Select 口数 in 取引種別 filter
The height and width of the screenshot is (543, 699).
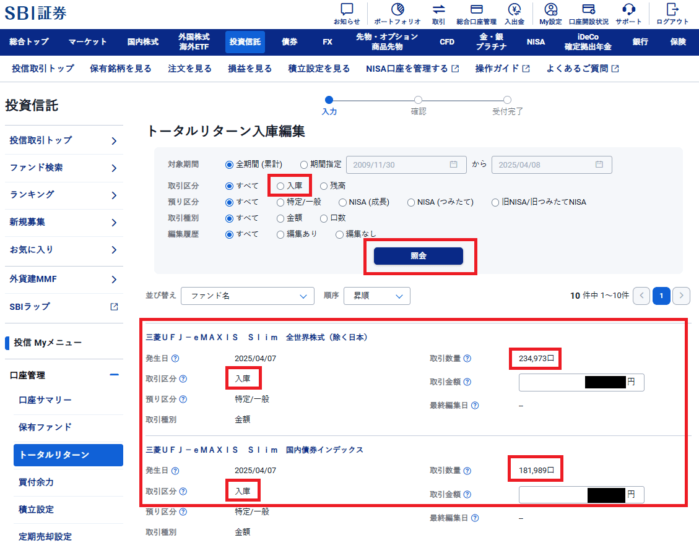tap(324, 219)
